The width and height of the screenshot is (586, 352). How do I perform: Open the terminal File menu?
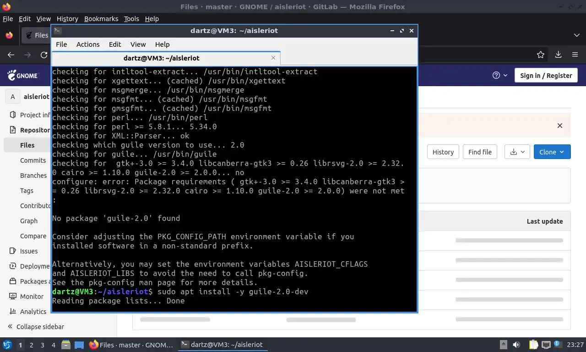pyautogui.click(x=61, y=44)
